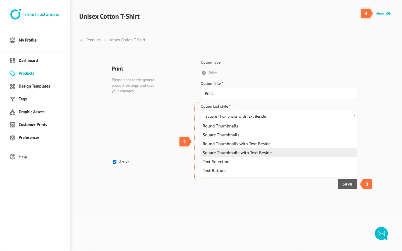Open the chat envelope bubble
The width and height of the screenshot is (402, 251).
tap(381, 233)
